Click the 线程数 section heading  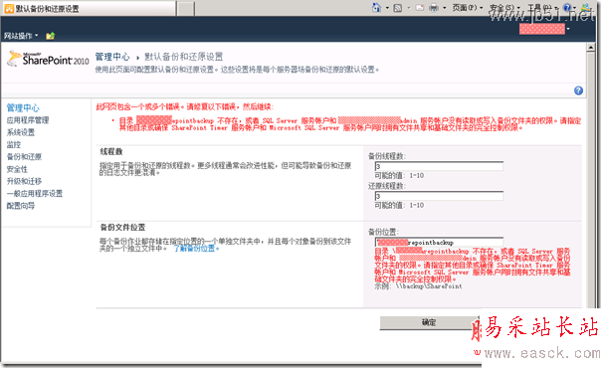(x=111, y=151)
